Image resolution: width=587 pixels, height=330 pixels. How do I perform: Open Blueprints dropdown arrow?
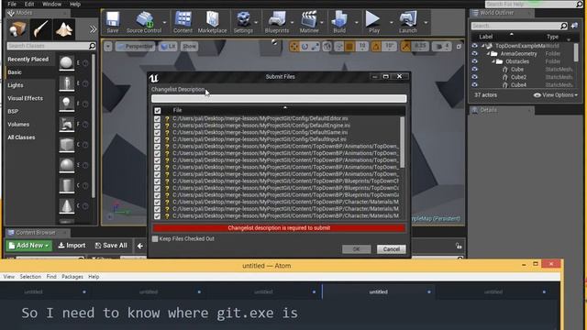click(293, 22)
